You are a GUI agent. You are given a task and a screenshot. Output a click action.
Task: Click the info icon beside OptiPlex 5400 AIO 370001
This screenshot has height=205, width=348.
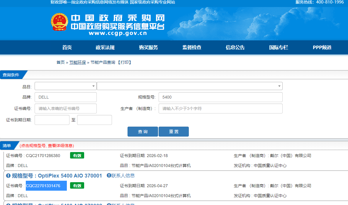(8, 176)
